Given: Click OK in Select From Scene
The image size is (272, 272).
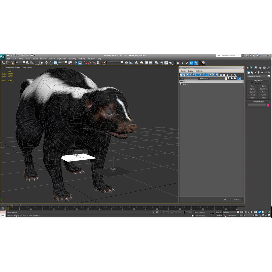Looking at the screenshot, I should [225, 199].
